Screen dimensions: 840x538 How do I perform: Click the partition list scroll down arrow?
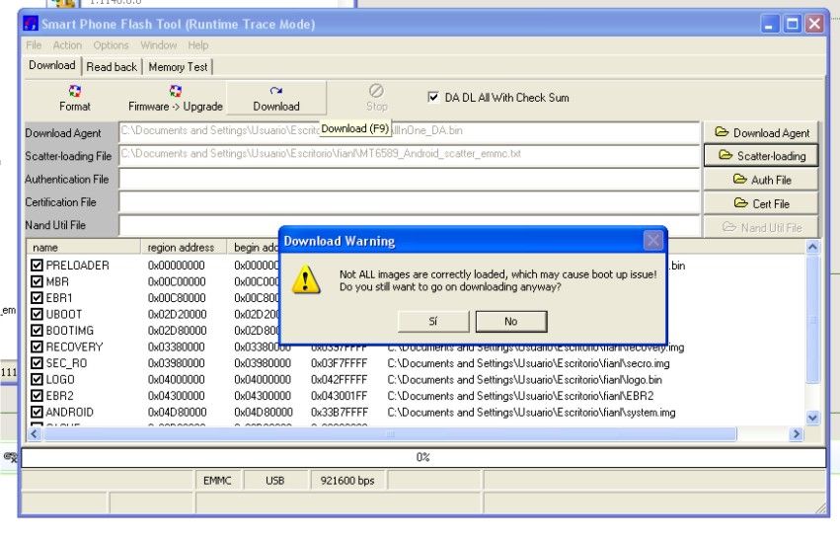coord(812,418)
